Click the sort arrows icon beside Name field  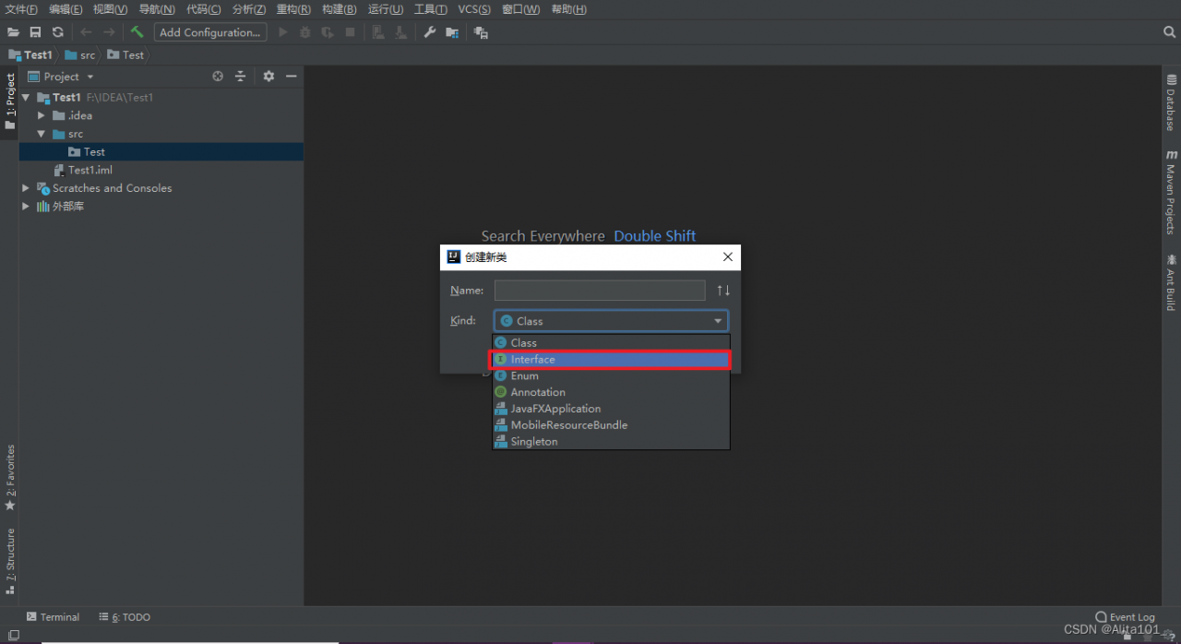723,291
